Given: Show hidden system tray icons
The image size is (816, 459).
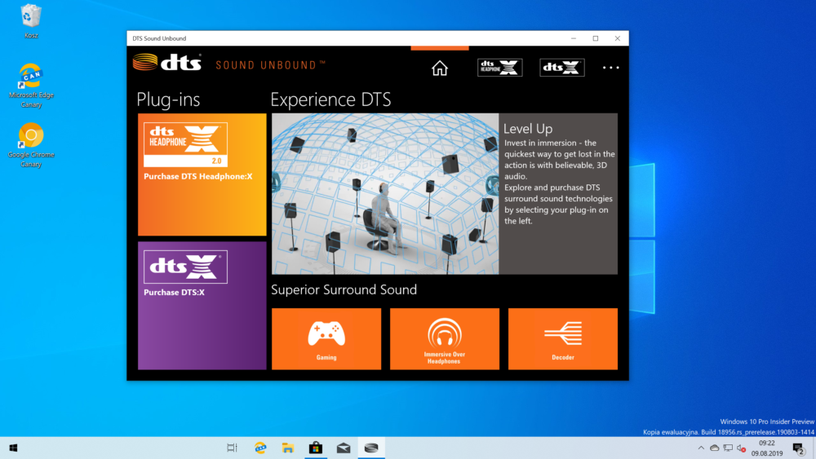Looking at the screenshot, I should [701, 448].
